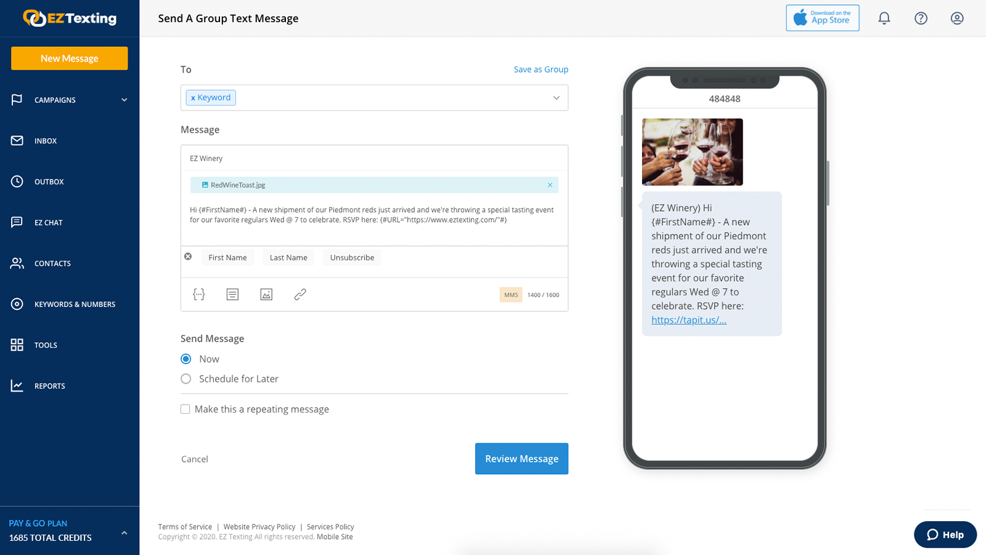Open EZ Chat from the sidebar
This screenshot has height=555, width=986.
click(49, 222)
